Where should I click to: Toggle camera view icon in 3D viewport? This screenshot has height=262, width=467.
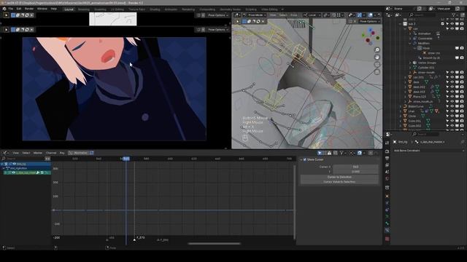click(377, 65)
